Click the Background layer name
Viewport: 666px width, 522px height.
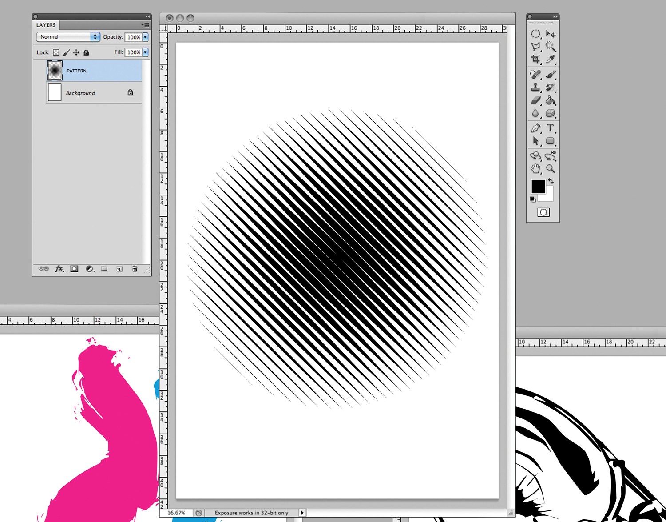[80, 93]
